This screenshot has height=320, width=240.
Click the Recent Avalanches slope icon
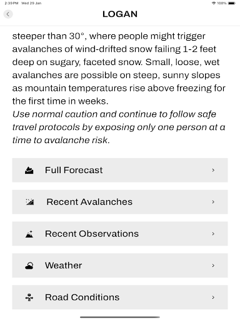coord(30,202)
